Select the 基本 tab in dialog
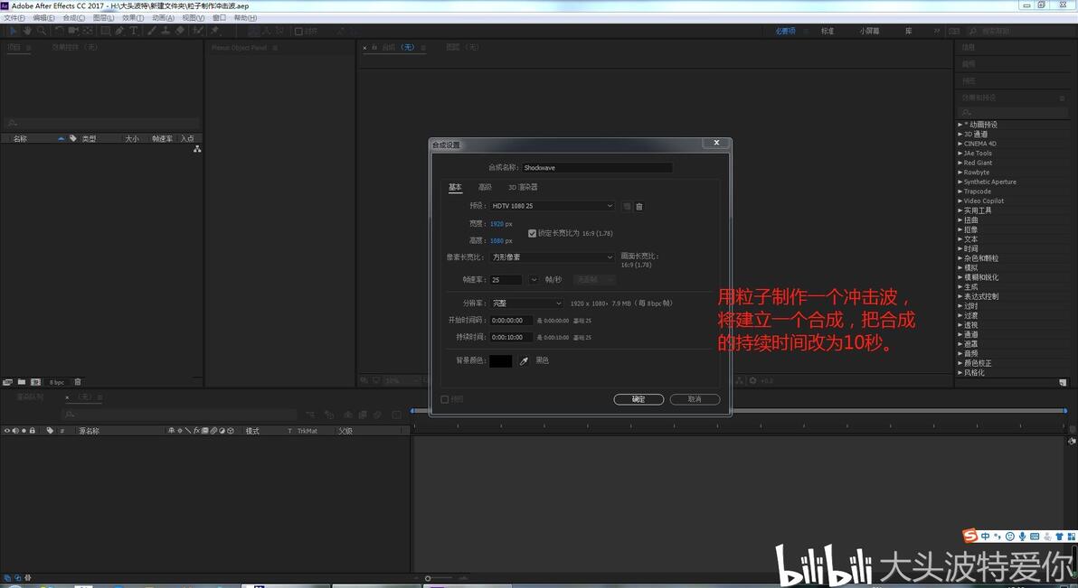The height and width of the screenshot is (588, 1078). click(x=455, y=187)
